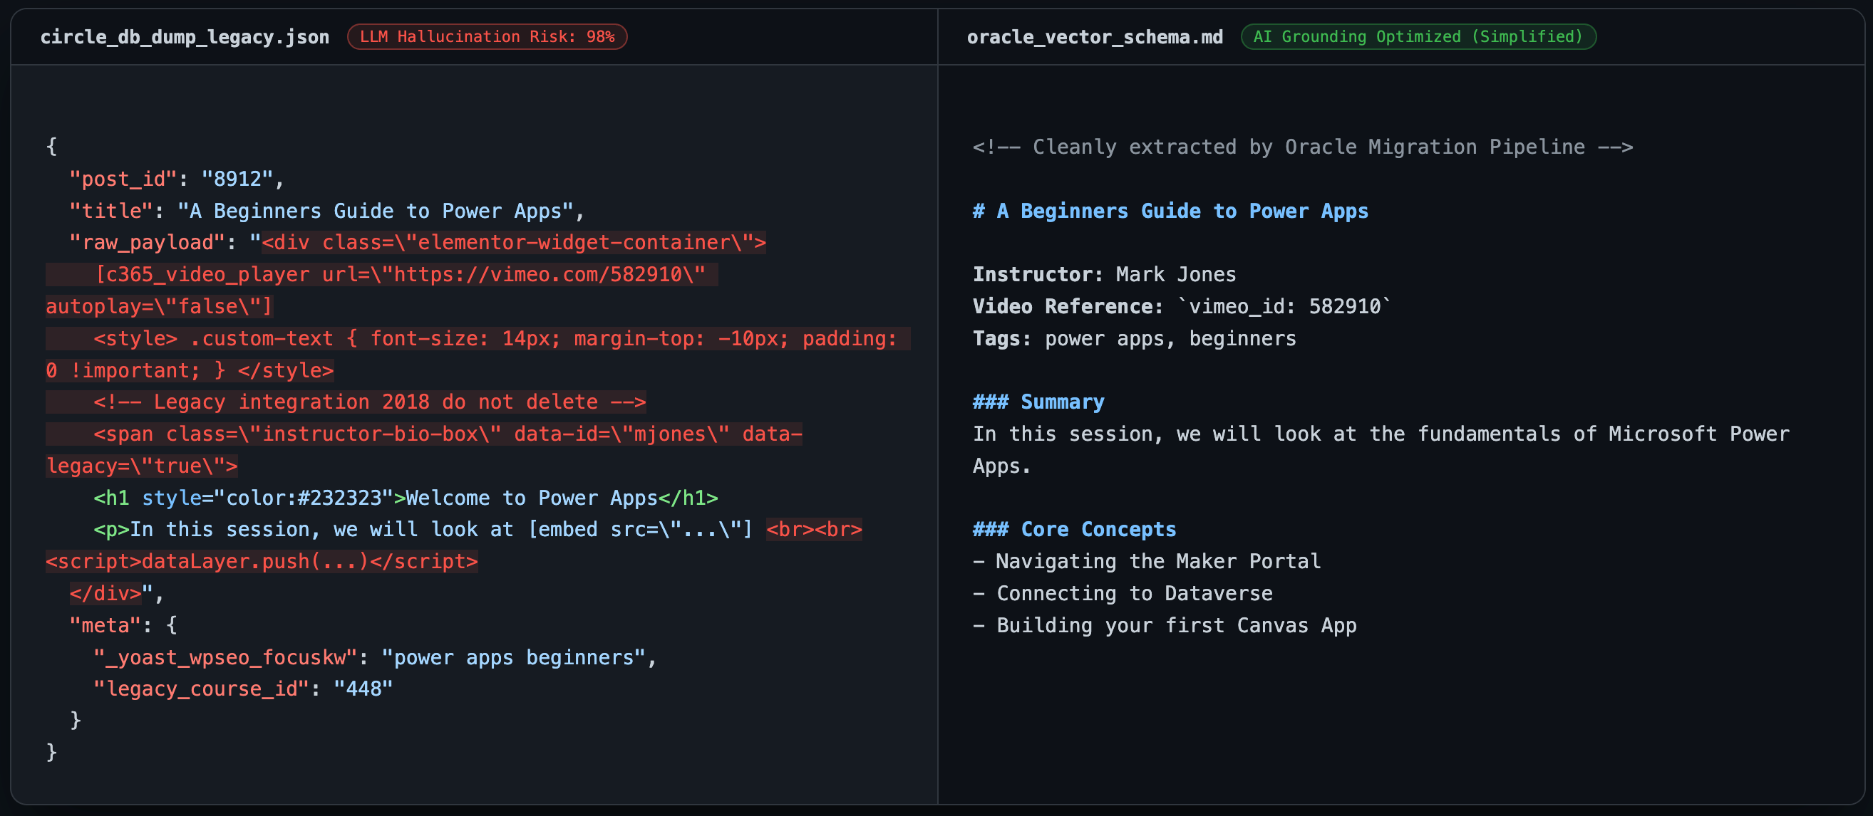1873x816 pixels.
Task: Select the Summary section heading
Action: (1038, 401)
